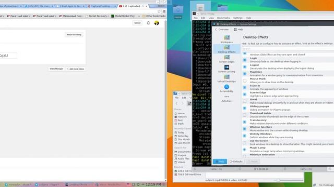Select the Minimize Animation radio button
Image resolution: width=334 pixels, height=187 pixels.
(245, 156)
